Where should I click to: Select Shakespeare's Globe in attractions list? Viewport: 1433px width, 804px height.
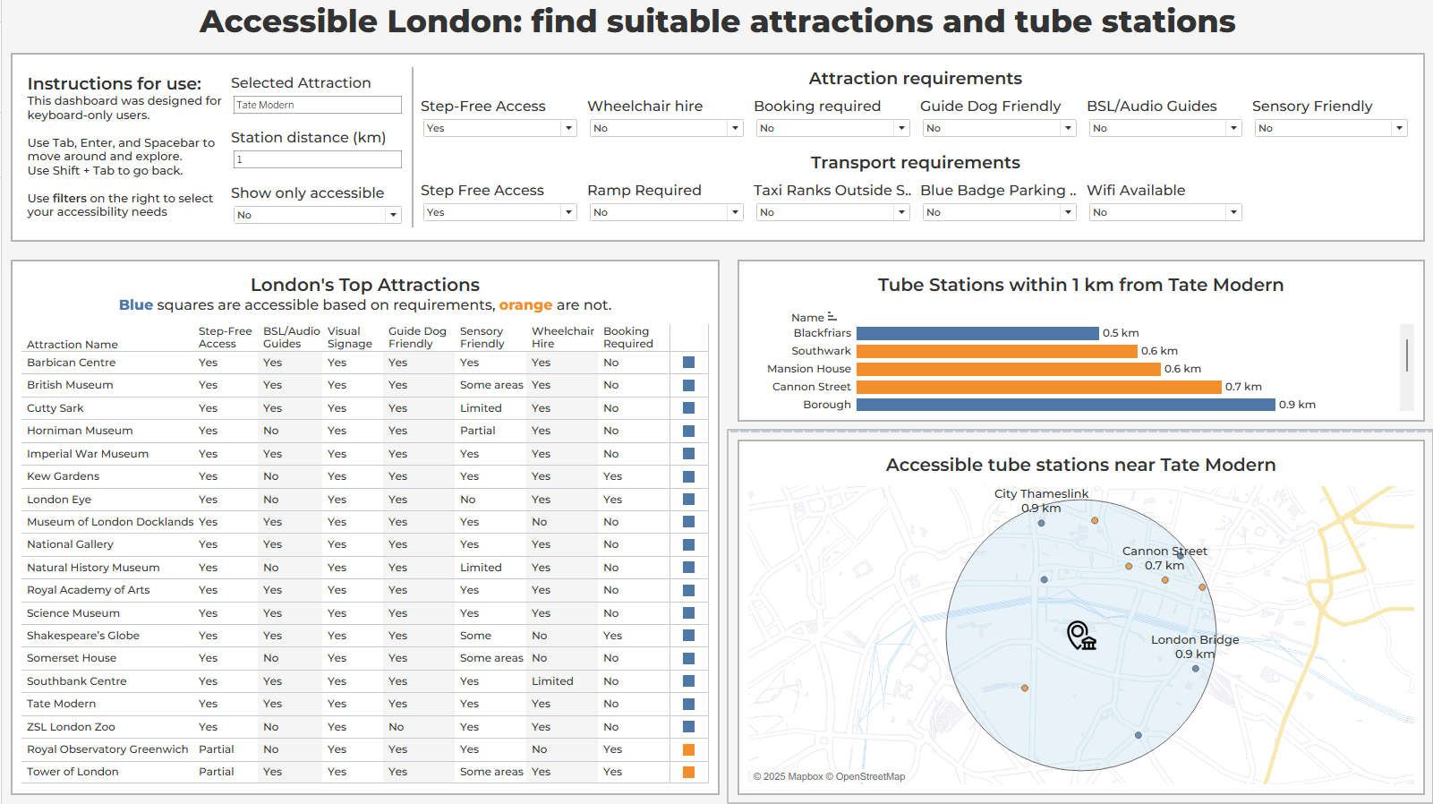83,636
